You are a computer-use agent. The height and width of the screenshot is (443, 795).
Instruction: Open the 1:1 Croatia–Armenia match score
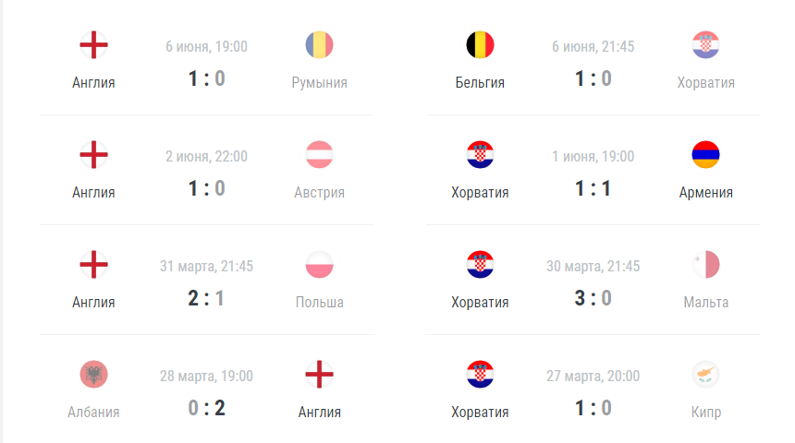click(593, 188)
